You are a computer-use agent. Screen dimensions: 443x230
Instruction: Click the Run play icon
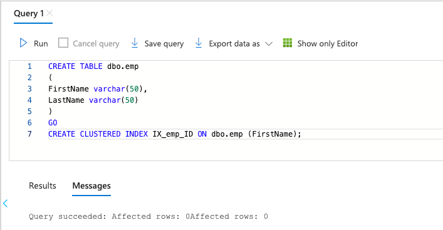(x=23, y=43)
